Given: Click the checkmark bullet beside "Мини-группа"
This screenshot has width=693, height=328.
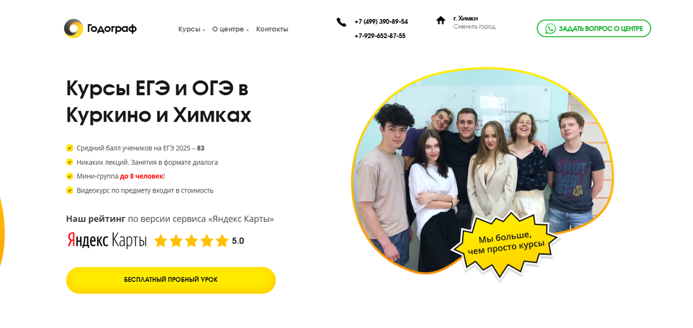Looking at the screenshot, I should tap(69, 176).
